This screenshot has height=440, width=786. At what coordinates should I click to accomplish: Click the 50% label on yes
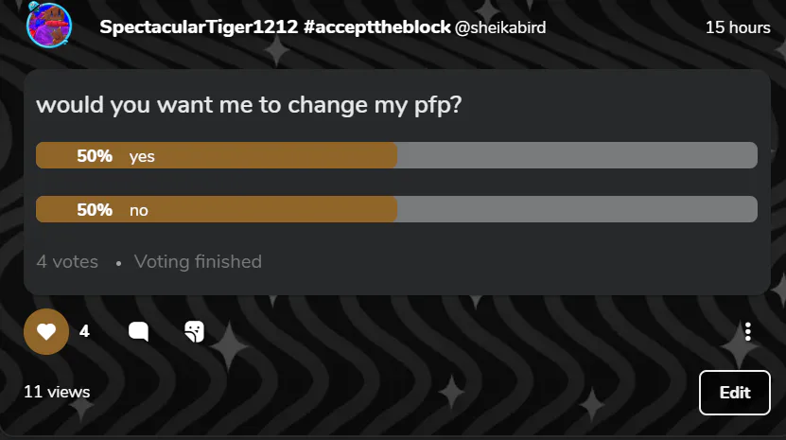(95, 156)
